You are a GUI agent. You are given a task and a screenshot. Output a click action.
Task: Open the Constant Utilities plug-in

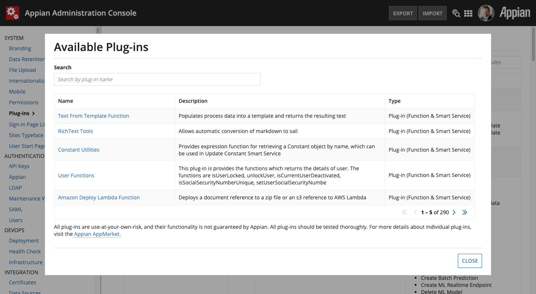coord(79,150)
